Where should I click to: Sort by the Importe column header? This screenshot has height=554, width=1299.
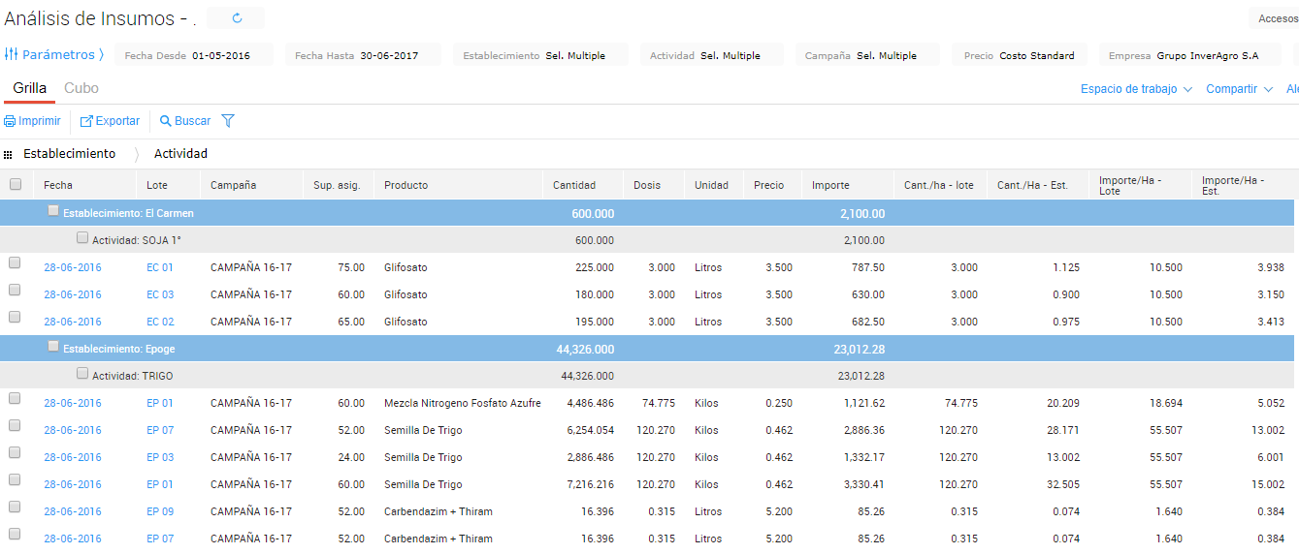[830, 185]
